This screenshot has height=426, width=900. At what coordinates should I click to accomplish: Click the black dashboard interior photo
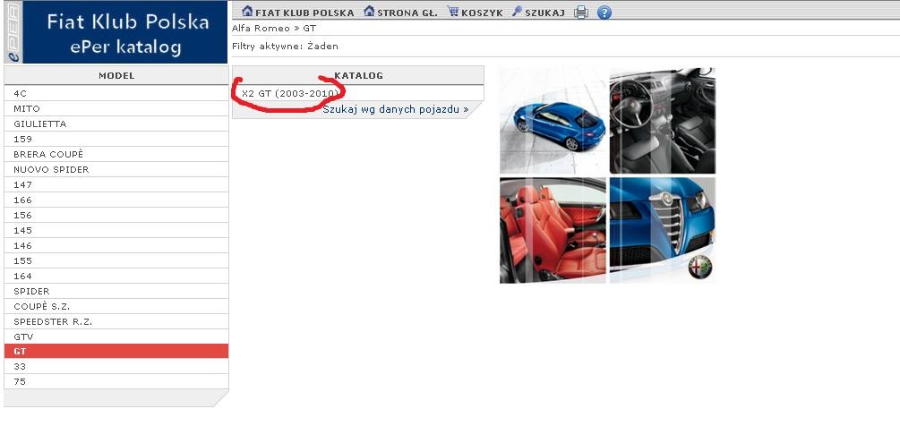[x=663, y=121]
